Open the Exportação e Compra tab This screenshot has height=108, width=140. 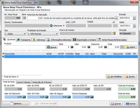[84, 40]
